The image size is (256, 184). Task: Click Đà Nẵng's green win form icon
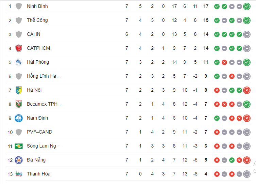(232, 160)
